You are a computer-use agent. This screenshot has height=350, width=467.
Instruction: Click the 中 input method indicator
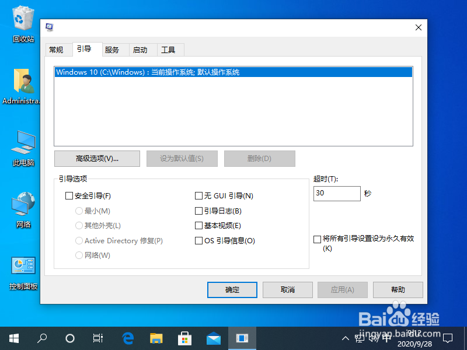click(x=386, y=338)
